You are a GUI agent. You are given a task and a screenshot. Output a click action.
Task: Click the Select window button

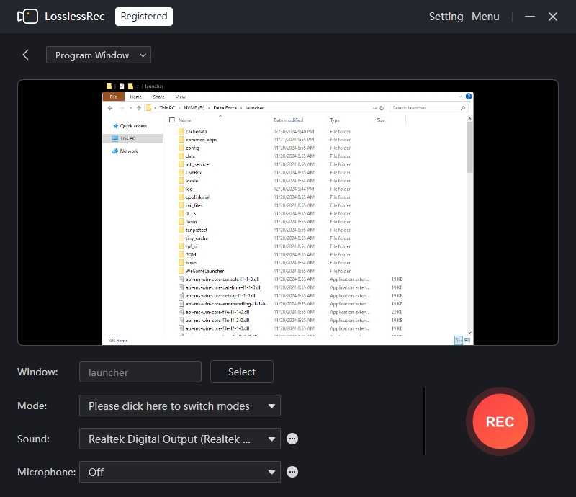click(x=242, y=372)
